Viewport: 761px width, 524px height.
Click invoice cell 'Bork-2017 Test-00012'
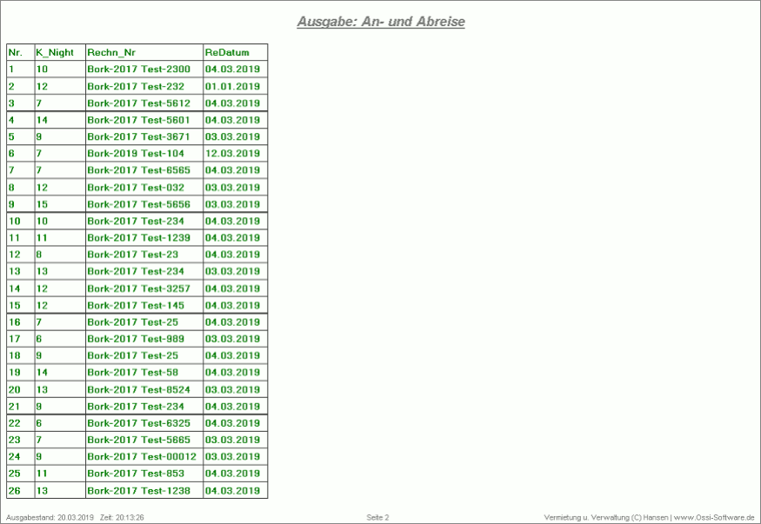[x=142, y=457]
